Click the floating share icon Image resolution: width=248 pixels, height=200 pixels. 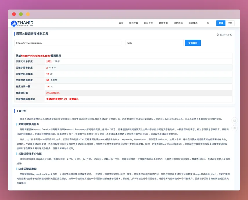[235, 128]
